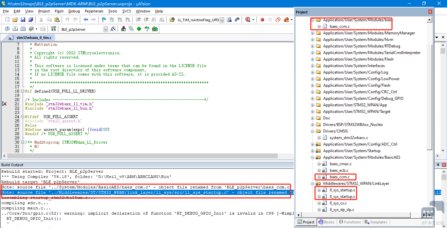Image resolution: width=447 pixels, height=228 pixels.
Task: Expand the Drivers/BSP/STM32WBAxx_Nucleo folder
Action: click(x=312, y=125)
